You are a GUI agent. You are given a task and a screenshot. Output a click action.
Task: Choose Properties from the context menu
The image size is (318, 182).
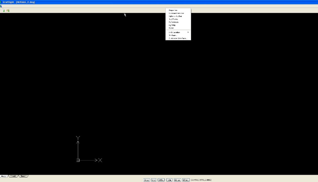pyautogui.click(x=178, y=10)
